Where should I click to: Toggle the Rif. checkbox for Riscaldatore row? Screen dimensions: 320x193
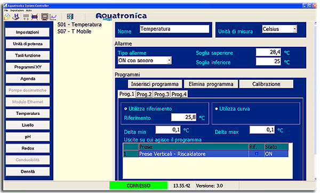point(257,154)
